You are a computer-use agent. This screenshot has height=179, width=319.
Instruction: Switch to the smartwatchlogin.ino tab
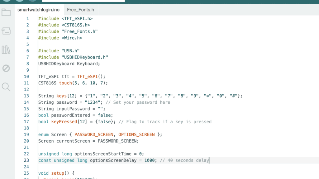click(x=38, y=10)
